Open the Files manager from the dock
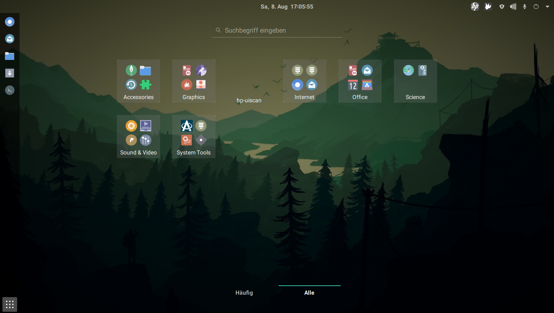The width and height of the screenshot is (554, 313). pos(10,56)
